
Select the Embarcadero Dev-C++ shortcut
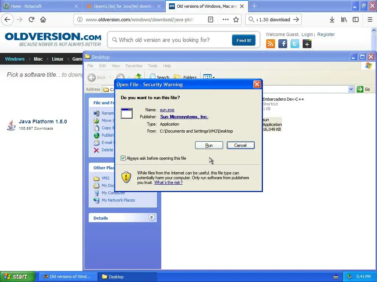tap(283, 104)
